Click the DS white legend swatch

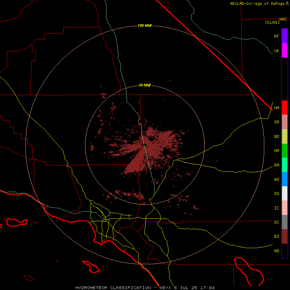point(285,193)
